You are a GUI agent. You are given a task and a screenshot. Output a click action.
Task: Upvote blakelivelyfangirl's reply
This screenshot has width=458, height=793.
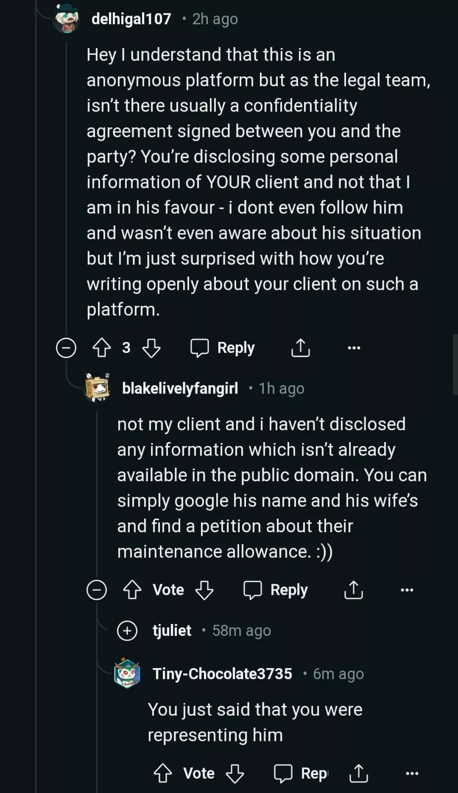132,590
